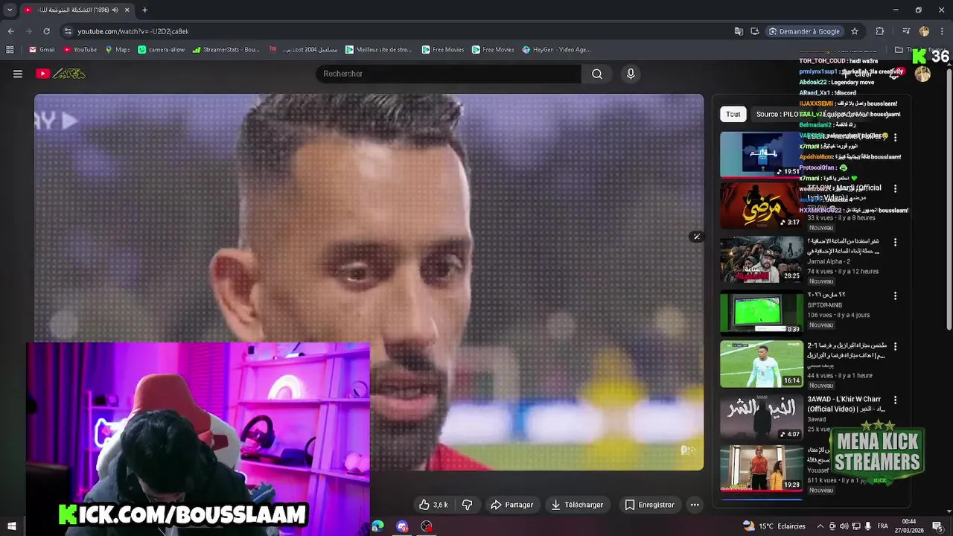The height and width of the screenshot is (536, 953).
Task: Save video with Enregistrer button
Action: 649,505
